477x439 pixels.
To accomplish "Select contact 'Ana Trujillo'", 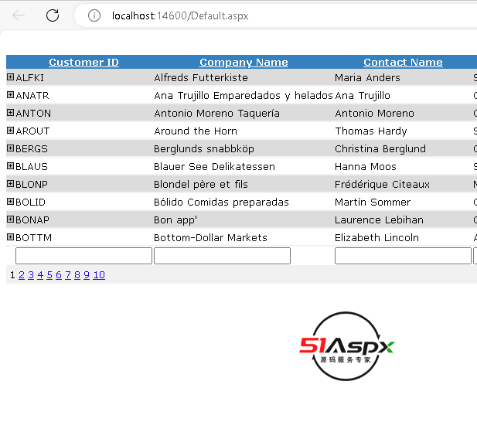I will click(x=363, y=96).
